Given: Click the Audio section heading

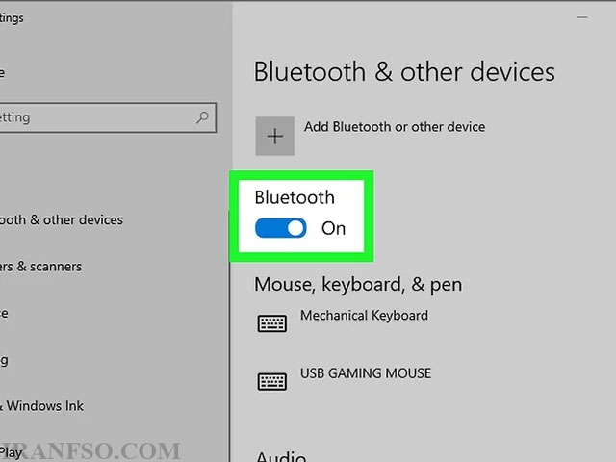Looking at the screenshot, I should point(280,456).
